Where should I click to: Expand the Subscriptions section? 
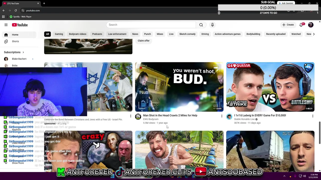14,52
